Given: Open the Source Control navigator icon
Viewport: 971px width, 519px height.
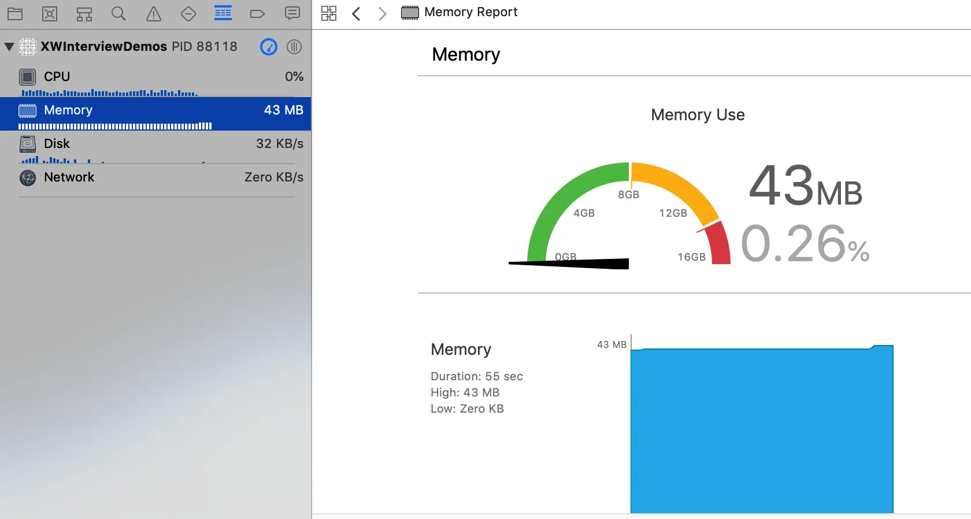Looking at the screenshot, I should tap(50, 13).
